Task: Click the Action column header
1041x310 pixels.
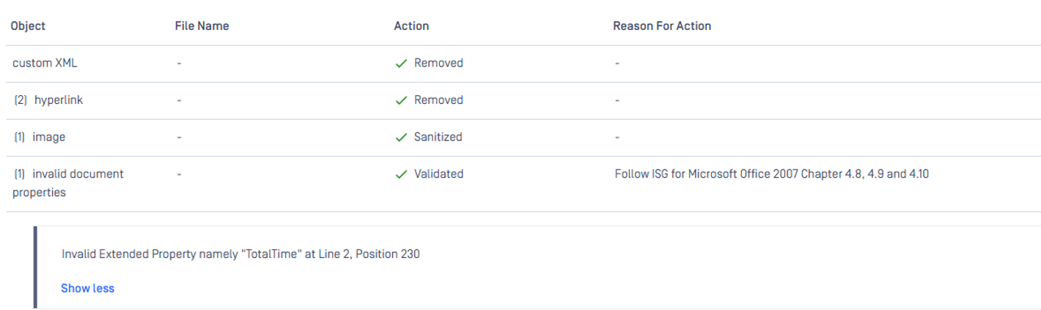Action: (411, 26)
